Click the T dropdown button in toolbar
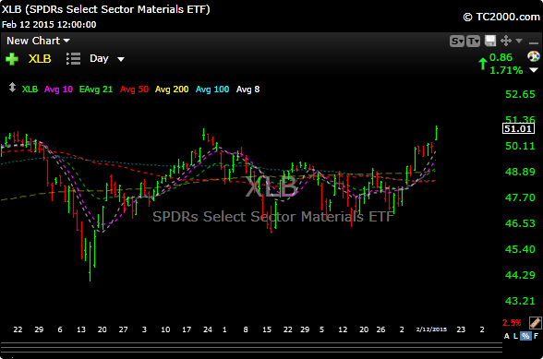This screenshot has height=359, width=543. pos(473,42)
